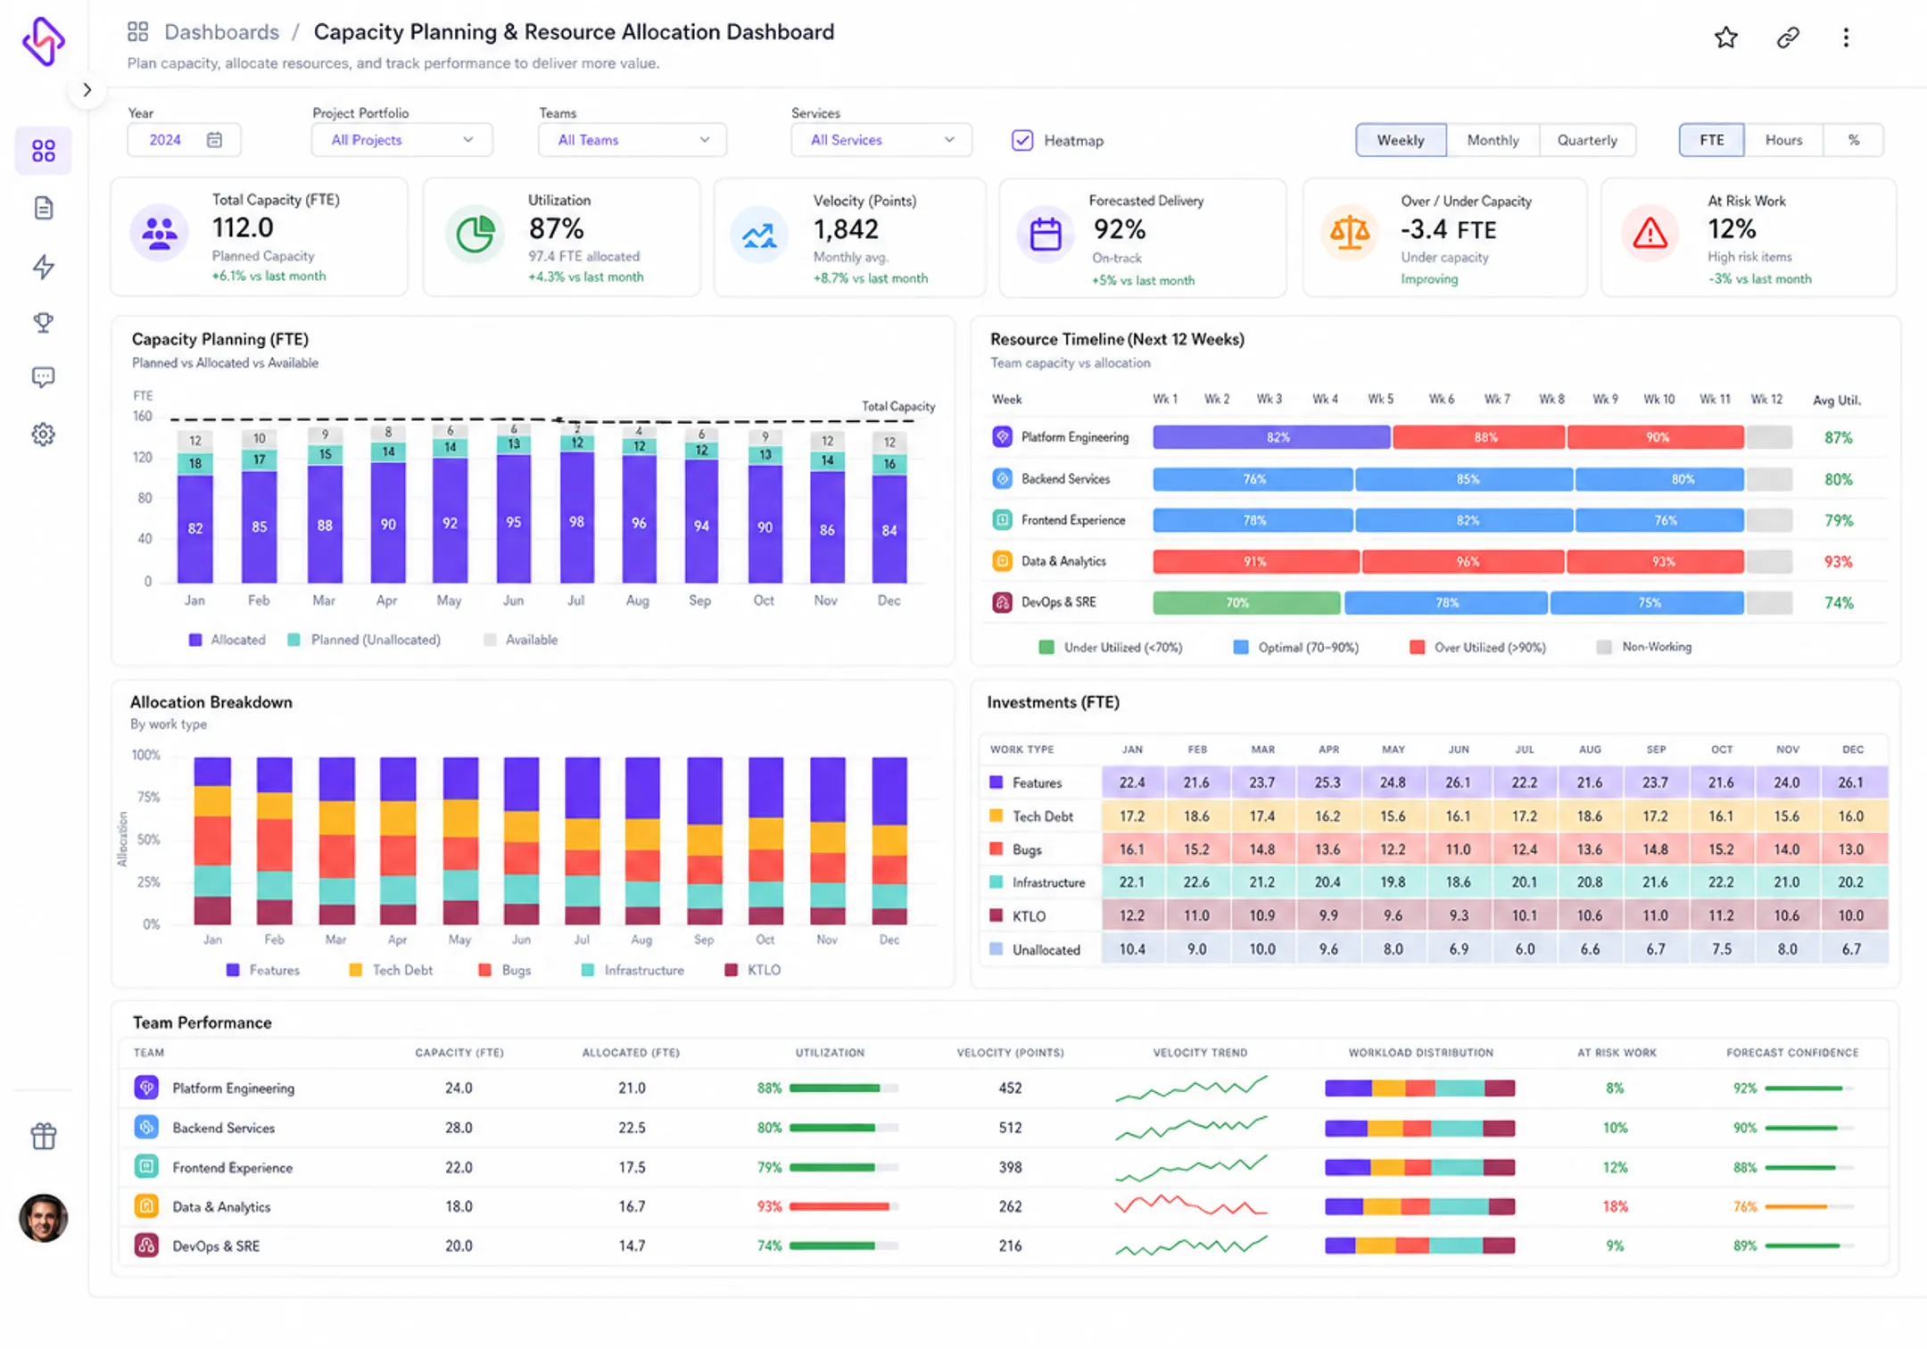
Task: Toggle the Infrastructure legend in Allocation Breakdown
Action: point(633,970)
